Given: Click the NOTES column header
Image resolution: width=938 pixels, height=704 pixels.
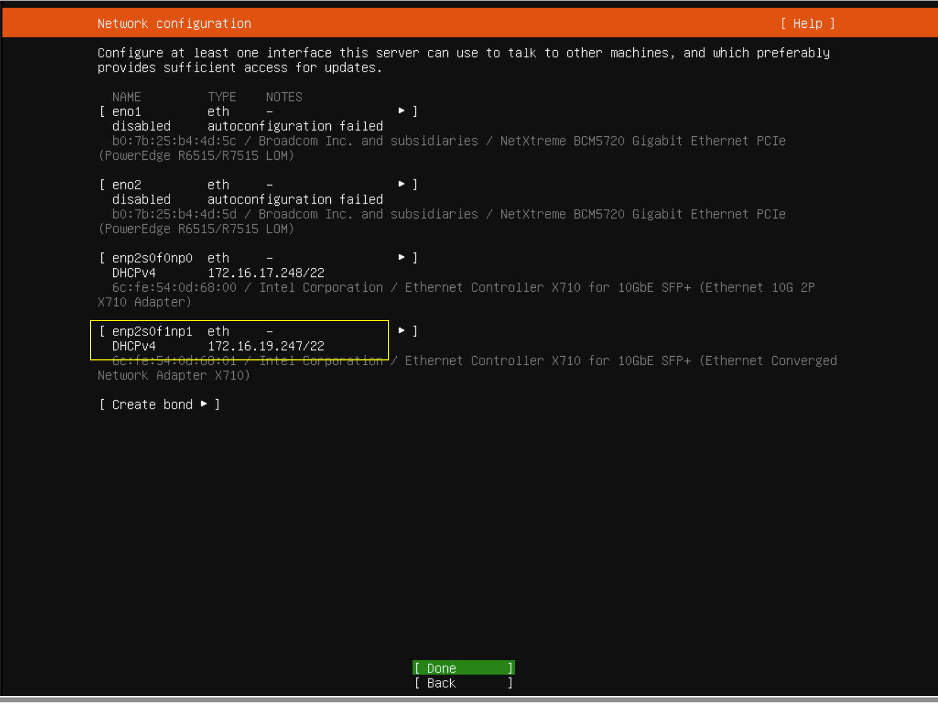Looking at the screenshot, I should click(x=284, y=97).
